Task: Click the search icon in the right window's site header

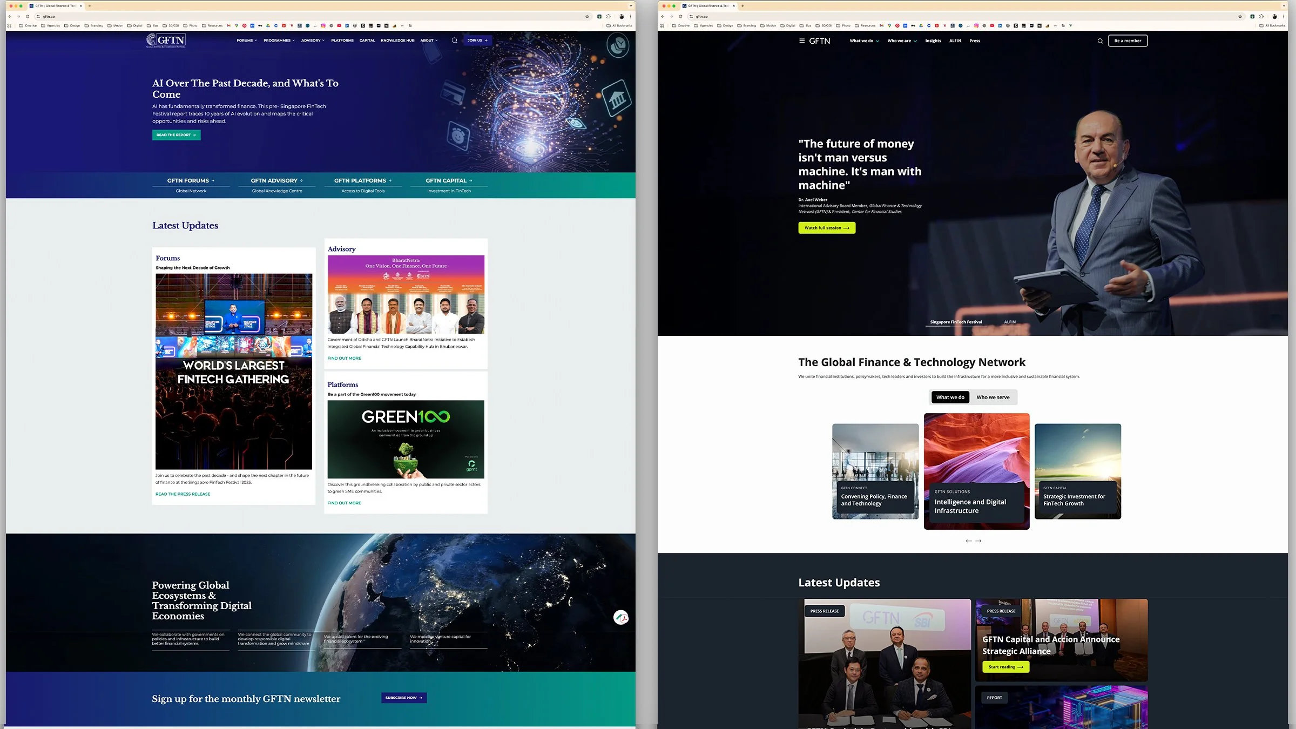Action: point(1100,41)
